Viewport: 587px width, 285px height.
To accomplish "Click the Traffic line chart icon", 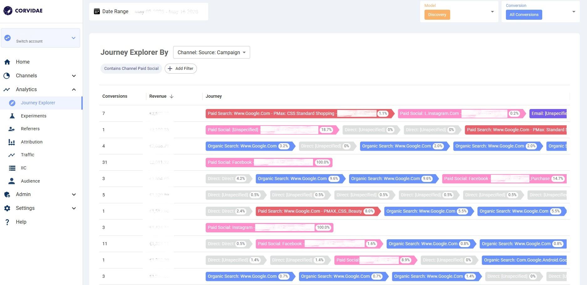I will click(x=12, y=155).
